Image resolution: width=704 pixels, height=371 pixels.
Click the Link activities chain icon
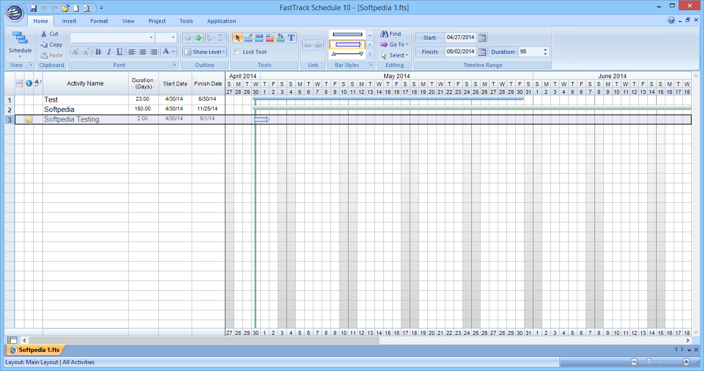[307, 45]
